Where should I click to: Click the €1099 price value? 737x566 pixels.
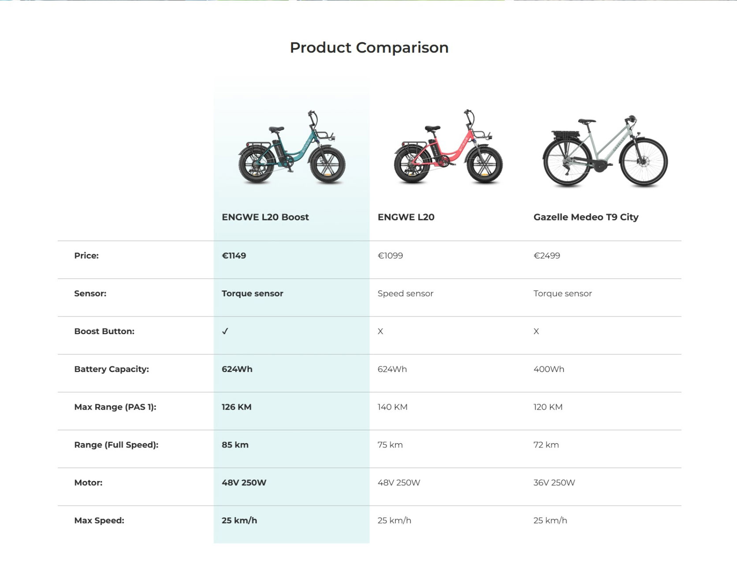390,256
